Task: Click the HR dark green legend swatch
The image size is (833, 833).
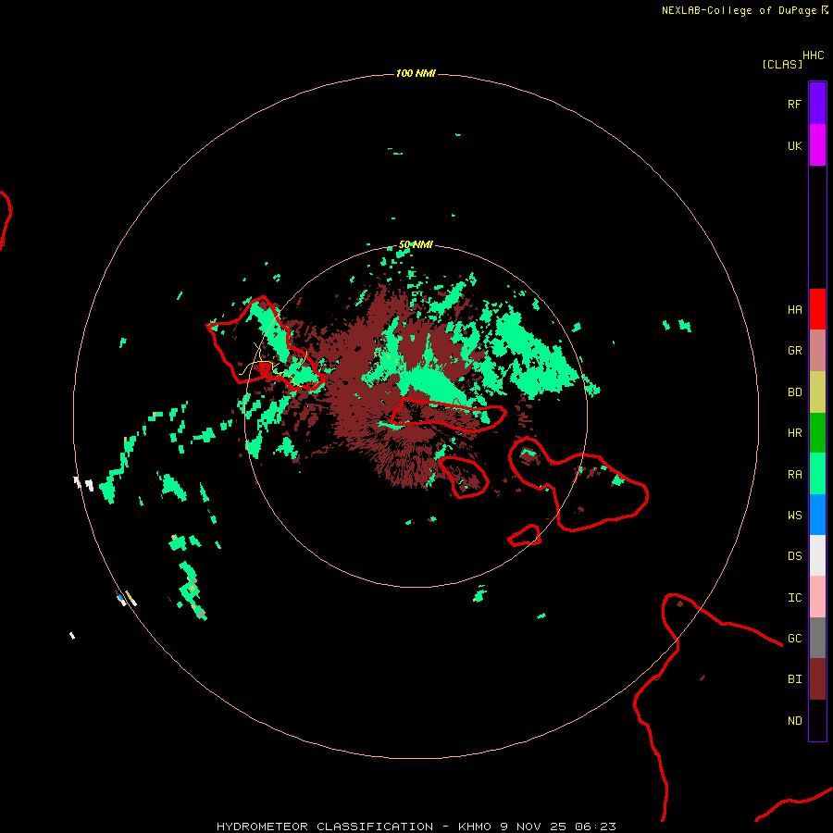Action: coord(817,433)
